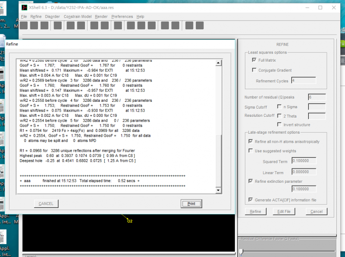Screen dimensions: 345x257
Task: Click the n Sigma value field
Action: pos(317,107)
